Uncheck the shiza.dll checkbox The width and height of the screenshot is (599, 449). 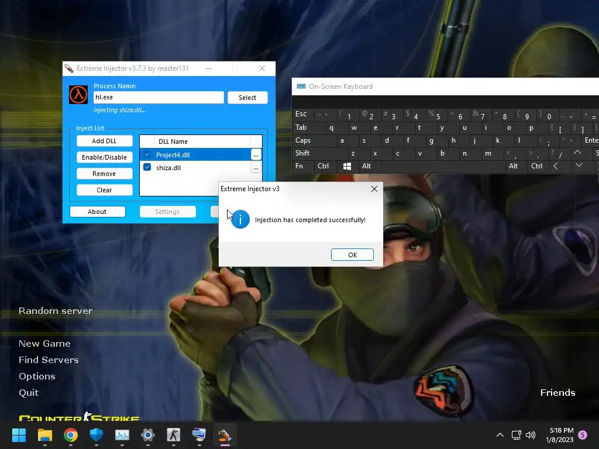[147, 167]
